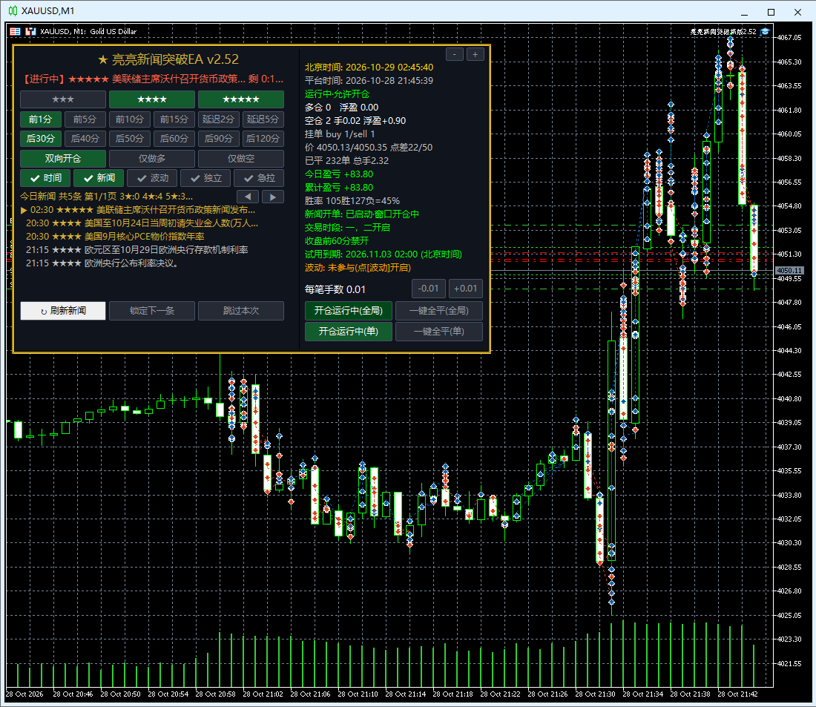Select 延迟5分 delay option
Image resolution: width=816 pixels, height=707 pixels.
[x=263, y=119]
